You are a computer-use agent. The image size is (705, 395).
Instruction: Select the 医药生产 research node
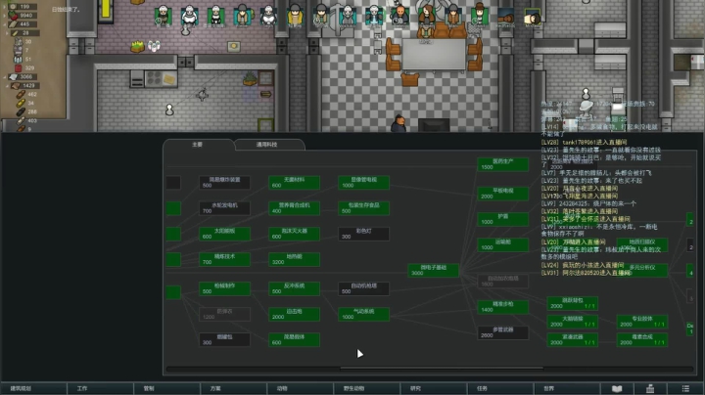tap(502, 164)
